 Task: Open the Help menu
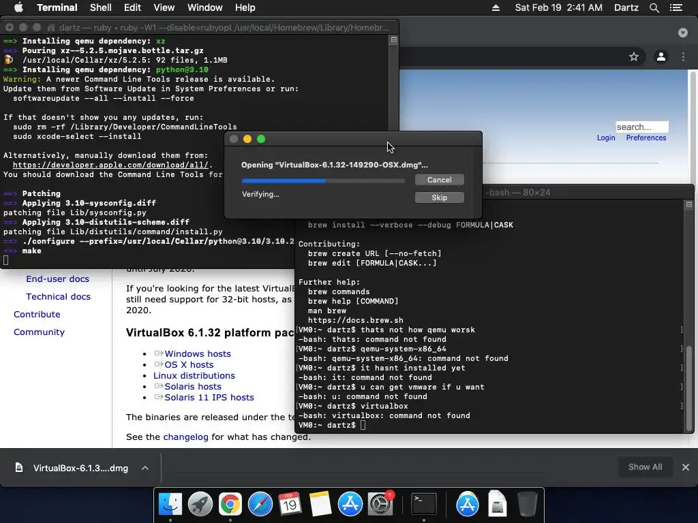pyautogui.click(x=245, y=7)
